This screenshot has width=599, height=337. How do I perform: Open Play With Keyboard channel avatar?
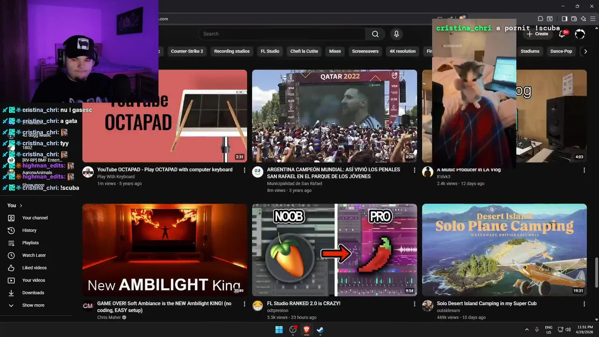[88, 172]
